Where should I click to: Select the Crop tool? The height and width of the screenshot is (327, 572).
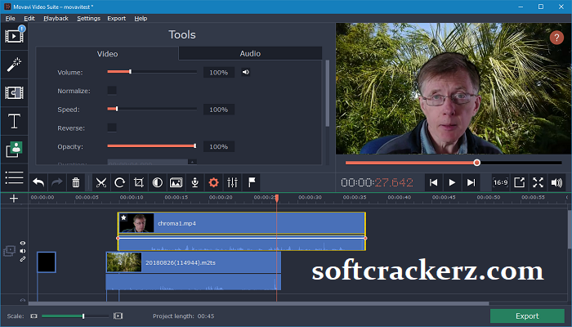(x=139, y=182)
